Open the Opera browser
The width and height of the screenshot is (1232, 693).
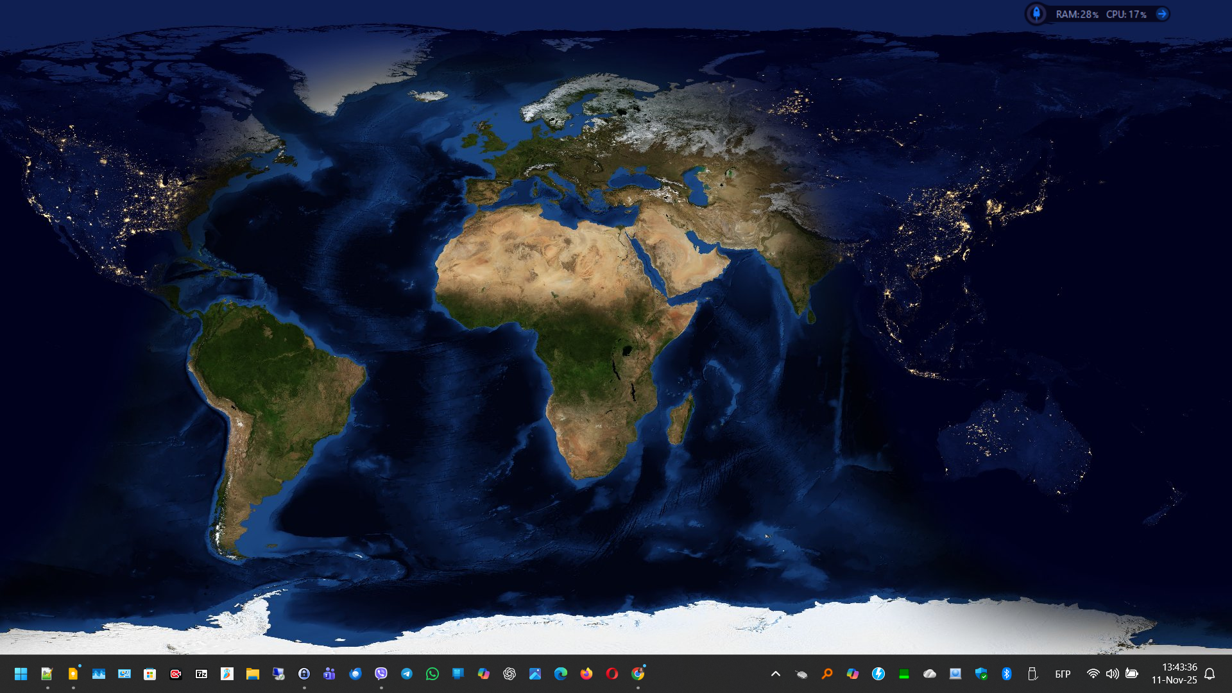(612, 674)
